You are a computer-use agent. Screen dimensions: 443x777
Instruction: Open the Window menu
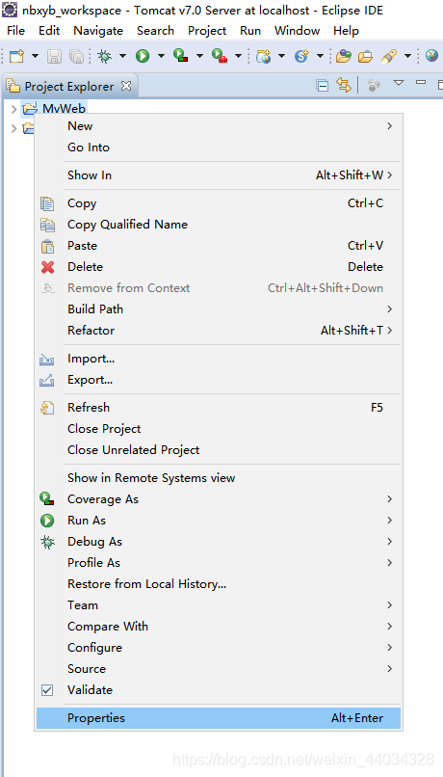(x=298, y=31)
